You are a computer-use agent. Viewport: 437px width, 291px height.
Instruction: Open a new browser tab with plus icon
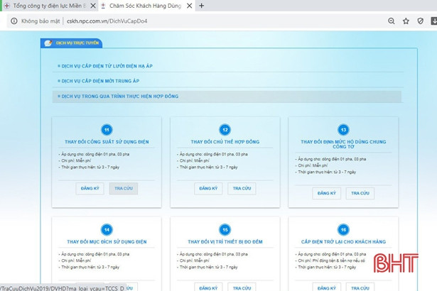pos(202,6)
